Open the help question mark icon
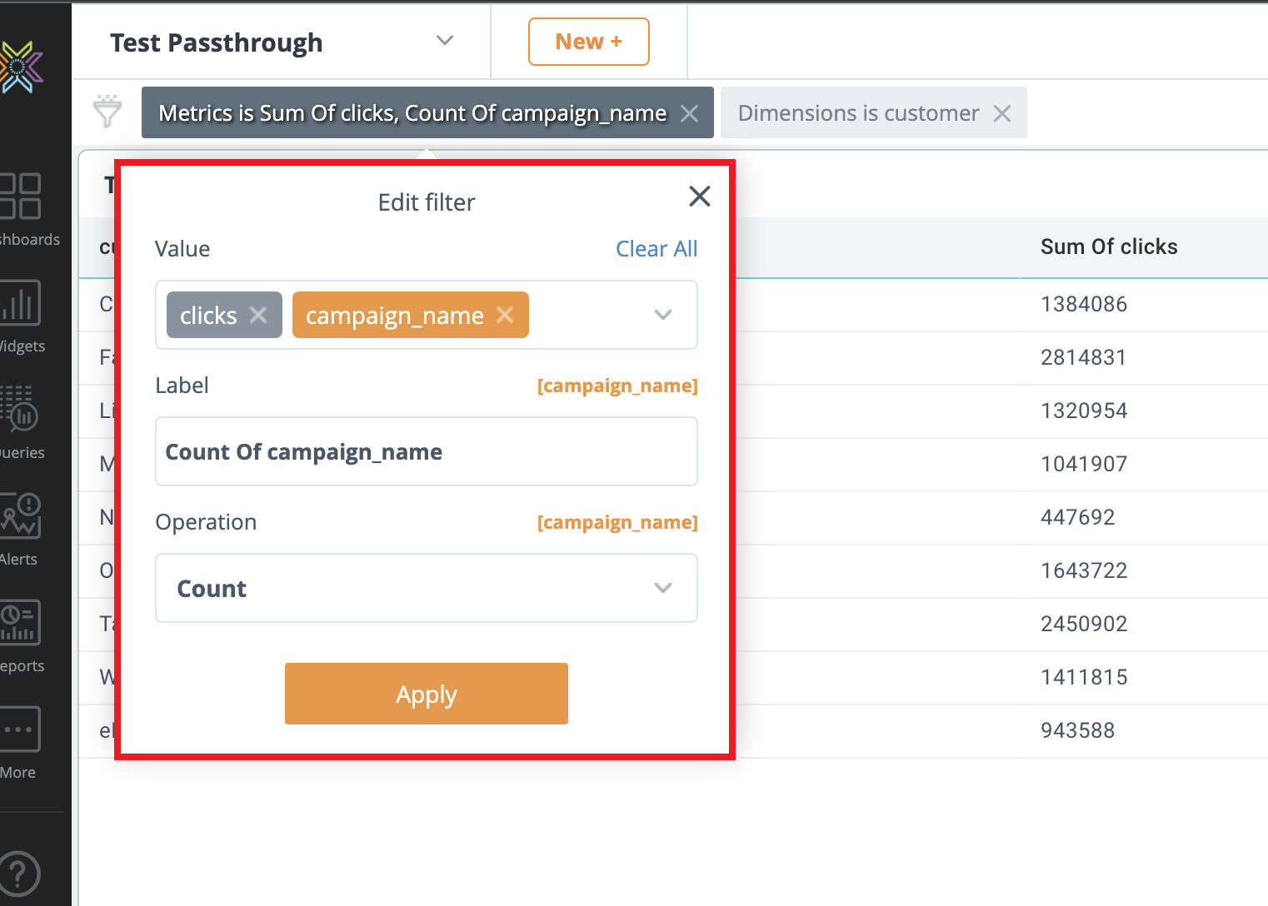The height and width of the screenshot is (906, 1268). pyautogui.click(x=19, y=874)
